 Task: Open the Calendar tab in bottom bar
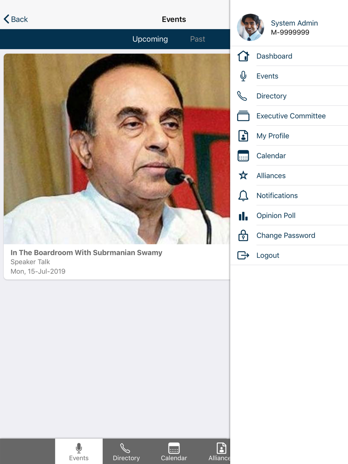pos(174,451)
